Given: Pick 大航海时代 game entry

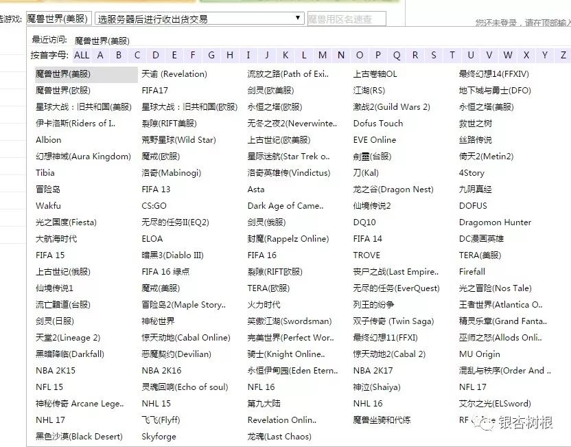Looking at the screenshot, I should [x=56, y=239].
